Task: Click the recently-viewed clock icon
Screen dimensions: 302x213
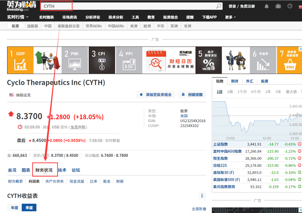Action: (289, 6)
